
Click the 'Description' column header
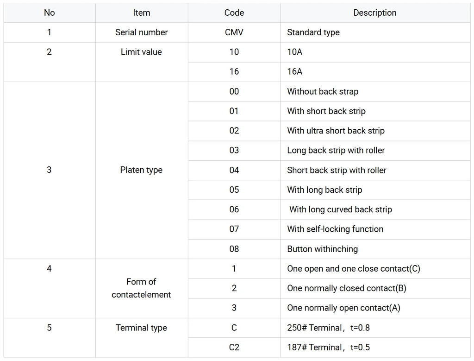[x=375, y=13]
